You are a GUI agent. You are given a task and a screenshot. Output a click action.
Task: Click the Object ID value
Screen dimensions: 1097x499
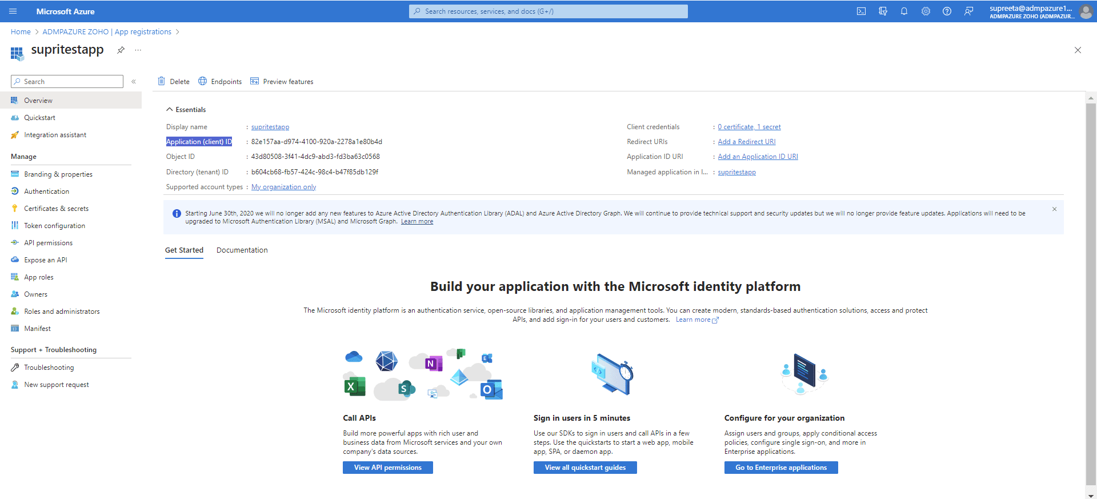[x=315, y=157]
